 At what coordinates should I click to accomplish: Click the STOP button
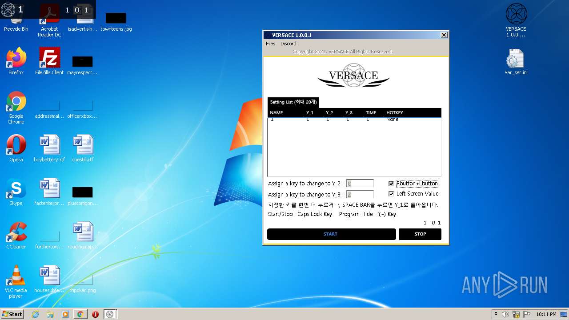420,234
